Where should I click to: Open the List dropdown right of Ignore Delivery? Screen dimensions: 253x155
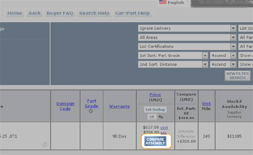245,28
